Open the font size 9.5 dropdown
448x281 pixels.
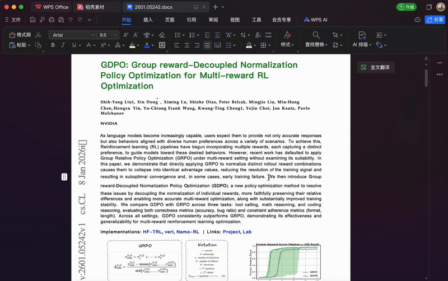coord(108,35)
